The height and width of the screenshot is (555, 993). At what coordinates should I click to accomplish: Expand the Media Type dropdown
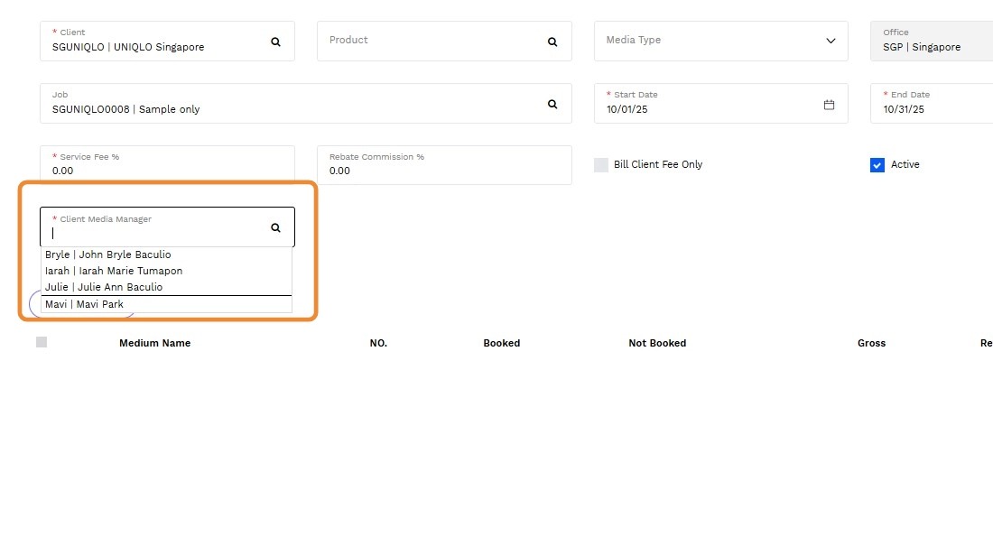coord(831,41)
